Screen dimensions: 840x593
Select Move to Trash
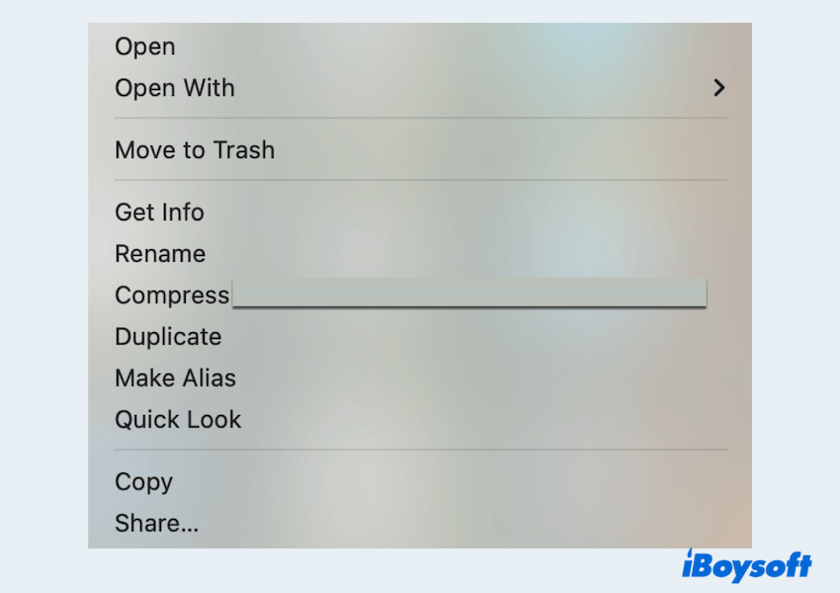pos(195,150)
